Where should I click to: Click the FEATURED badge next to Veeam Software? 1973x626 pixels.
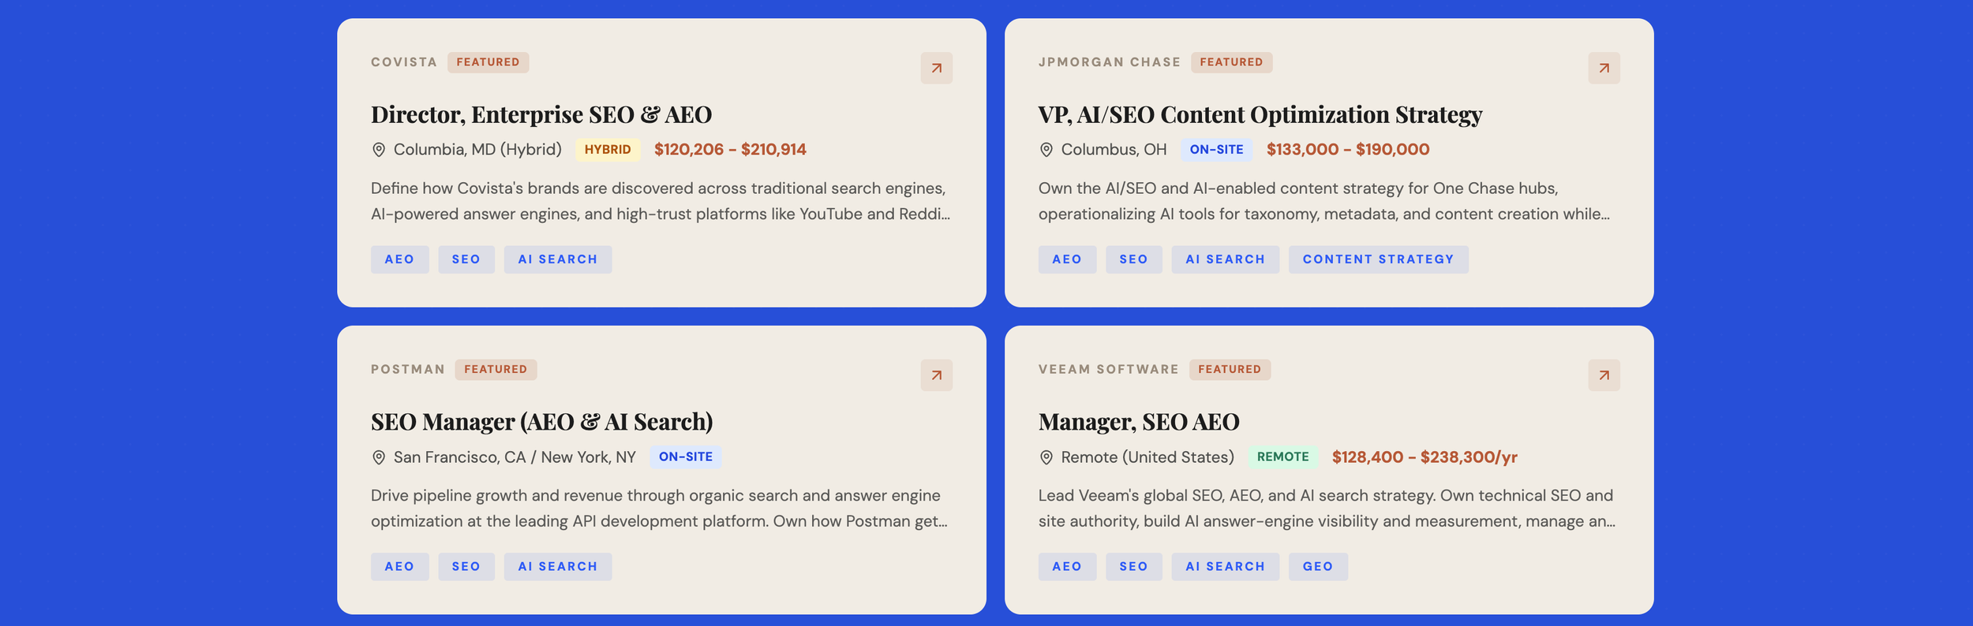[1230, 370]
